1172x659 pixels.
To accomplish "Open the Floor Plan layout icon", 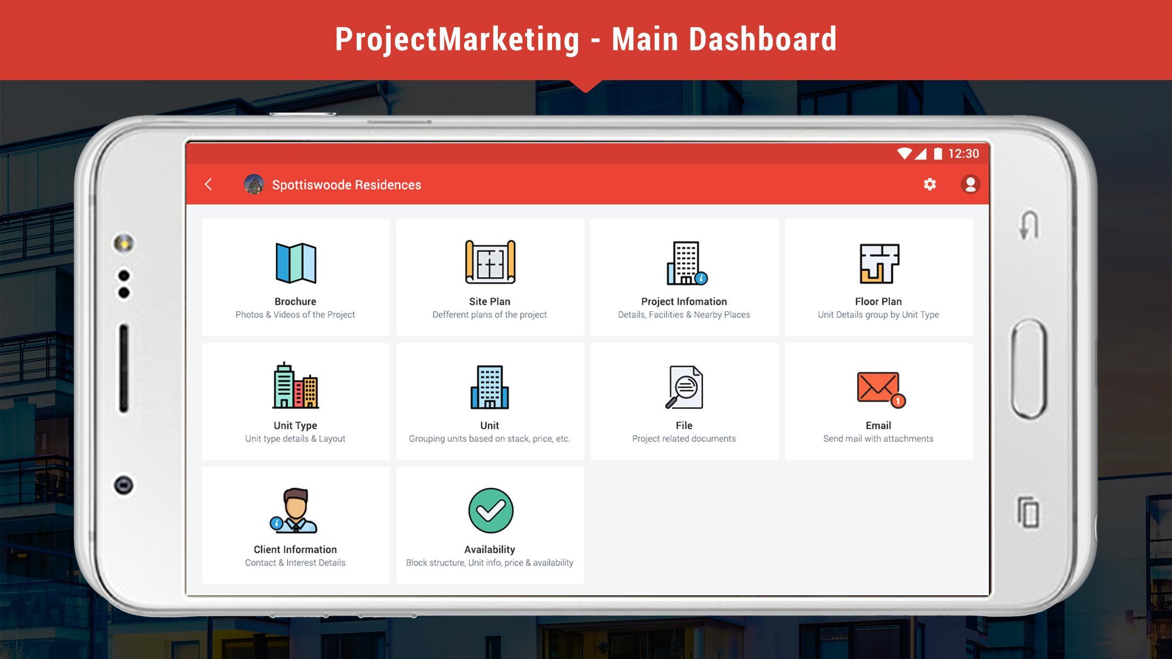I will tap(879, 264).
